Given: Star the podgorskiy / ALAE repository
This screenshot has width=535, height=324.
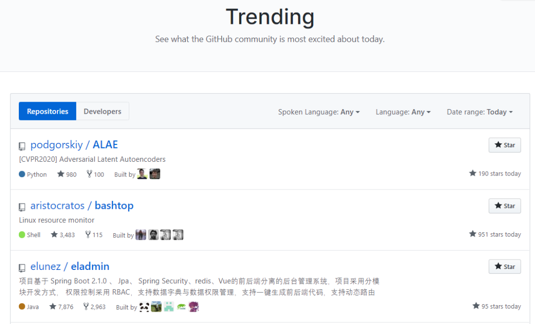Looking at the screenshot, I should pos(505,145).
